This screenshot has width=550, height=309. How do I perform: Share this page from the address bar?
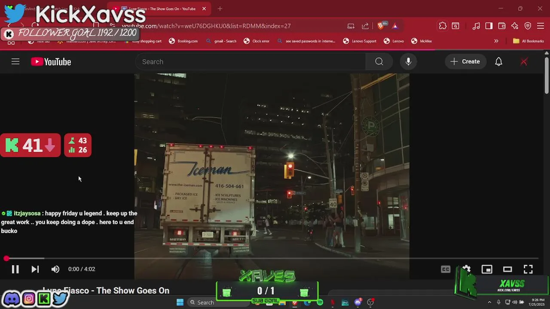[x=365, y=26]
